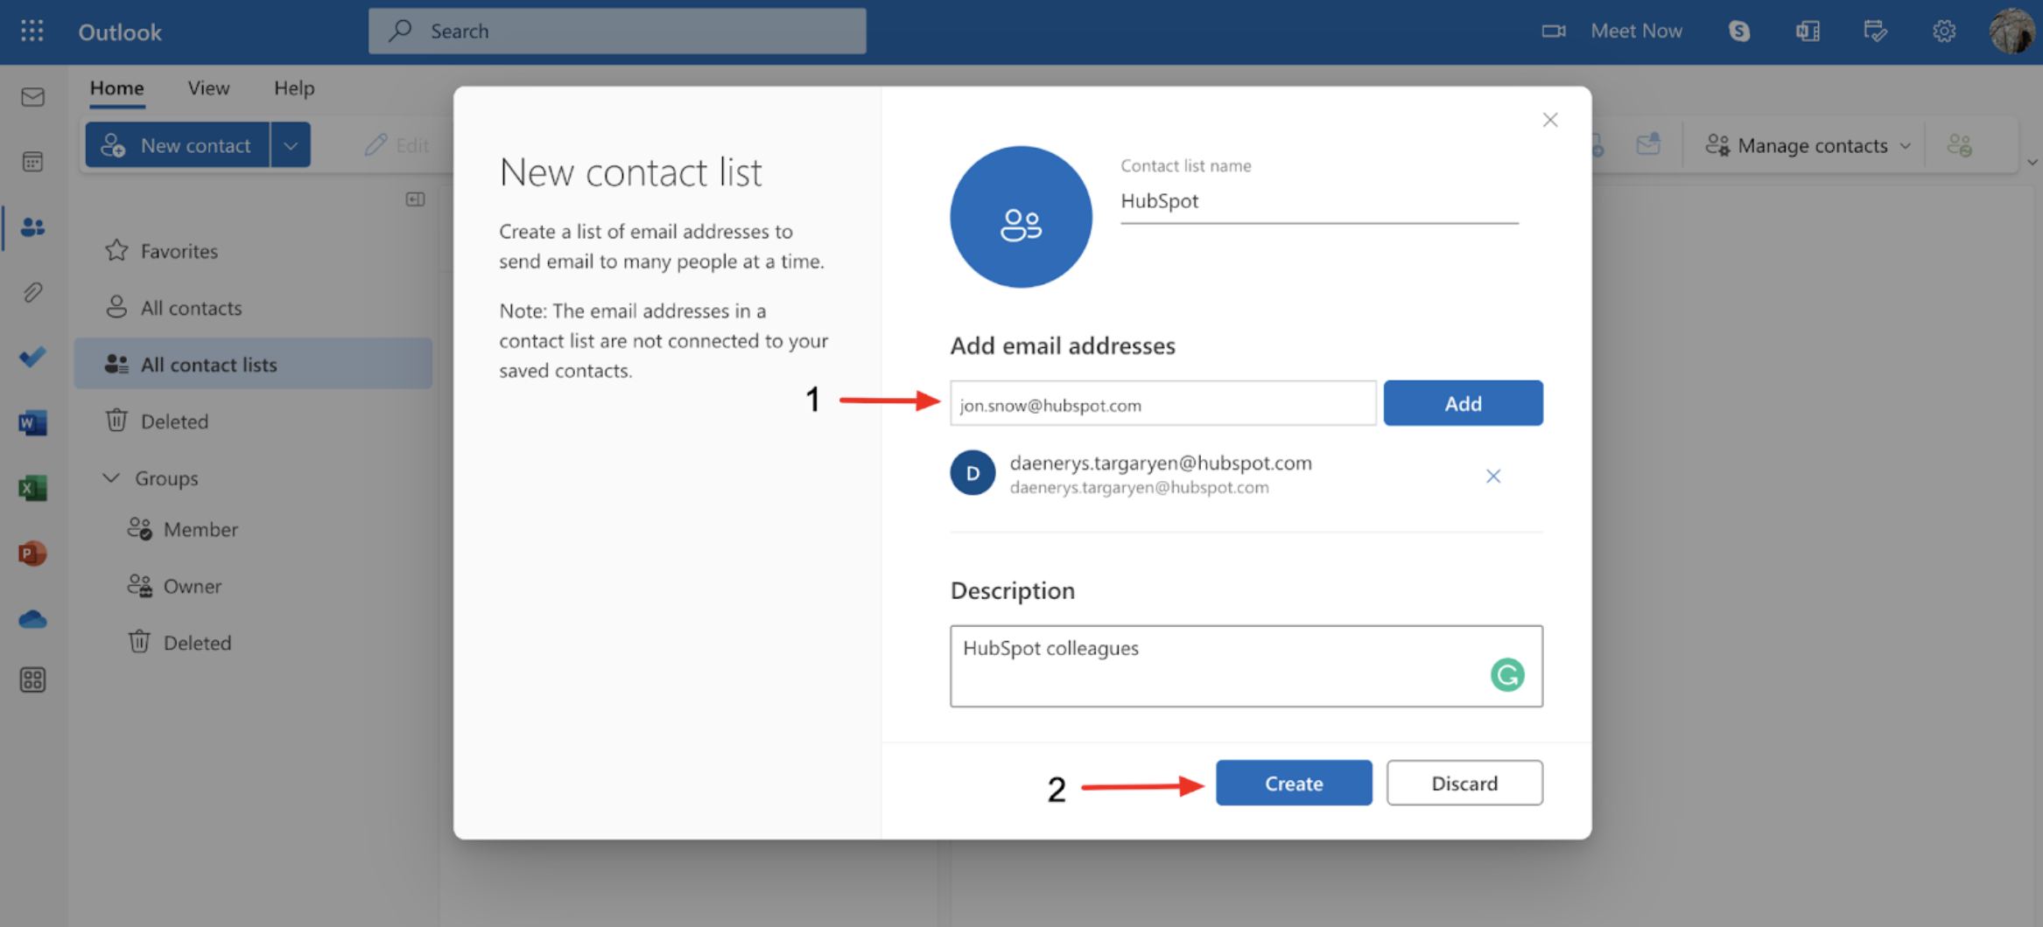Open the Help menu
2043x927 pixels.
coord(293,87)
